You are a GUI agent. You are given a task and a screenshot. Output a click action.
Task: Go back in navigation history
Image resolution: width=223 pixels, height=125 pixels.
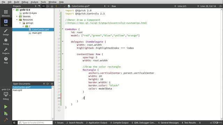56,6
